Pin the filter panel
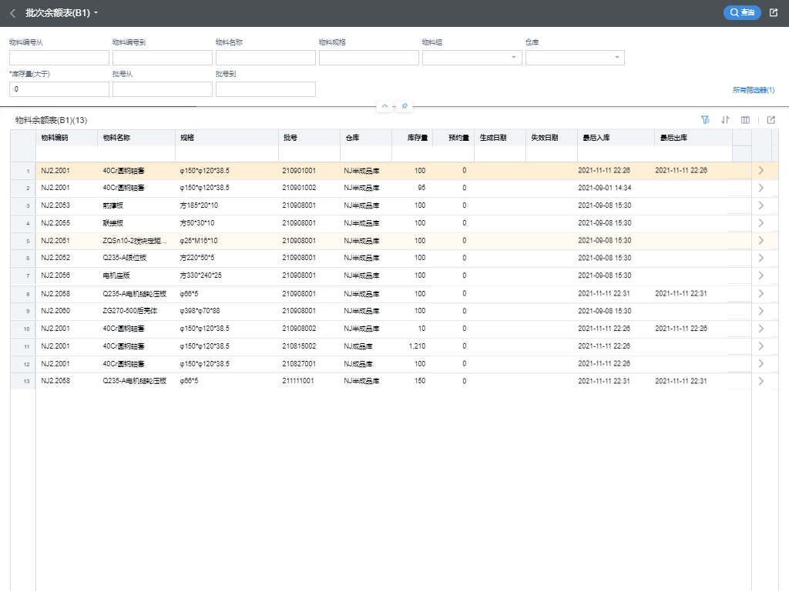Image resolution: width=789 pixels, height=591 pixels. (x=405, y=106)
